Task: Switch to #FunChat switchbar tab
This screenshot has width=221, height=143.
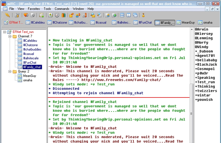Action: pos(143,22)
